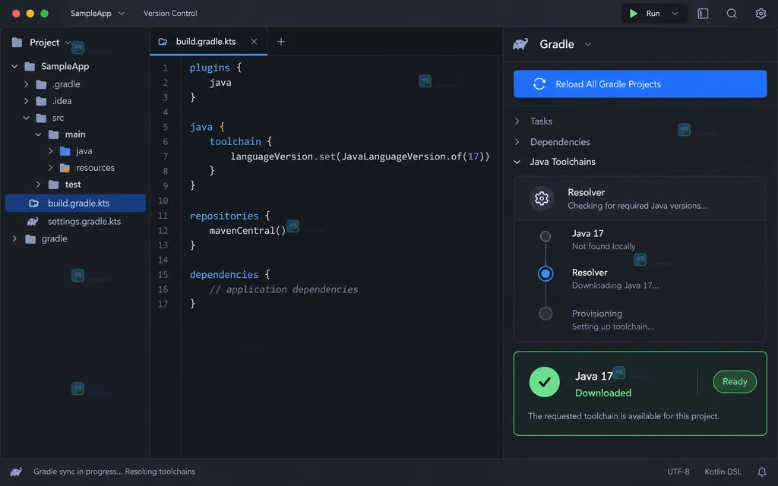Expand the .idea folder
778x486 pixels.
coord(27,101)
